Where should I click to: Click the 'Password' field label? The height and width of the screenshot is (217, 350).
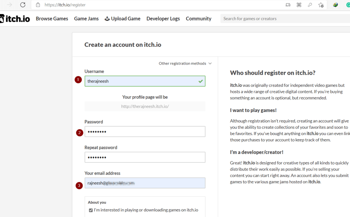click(94, 122)
